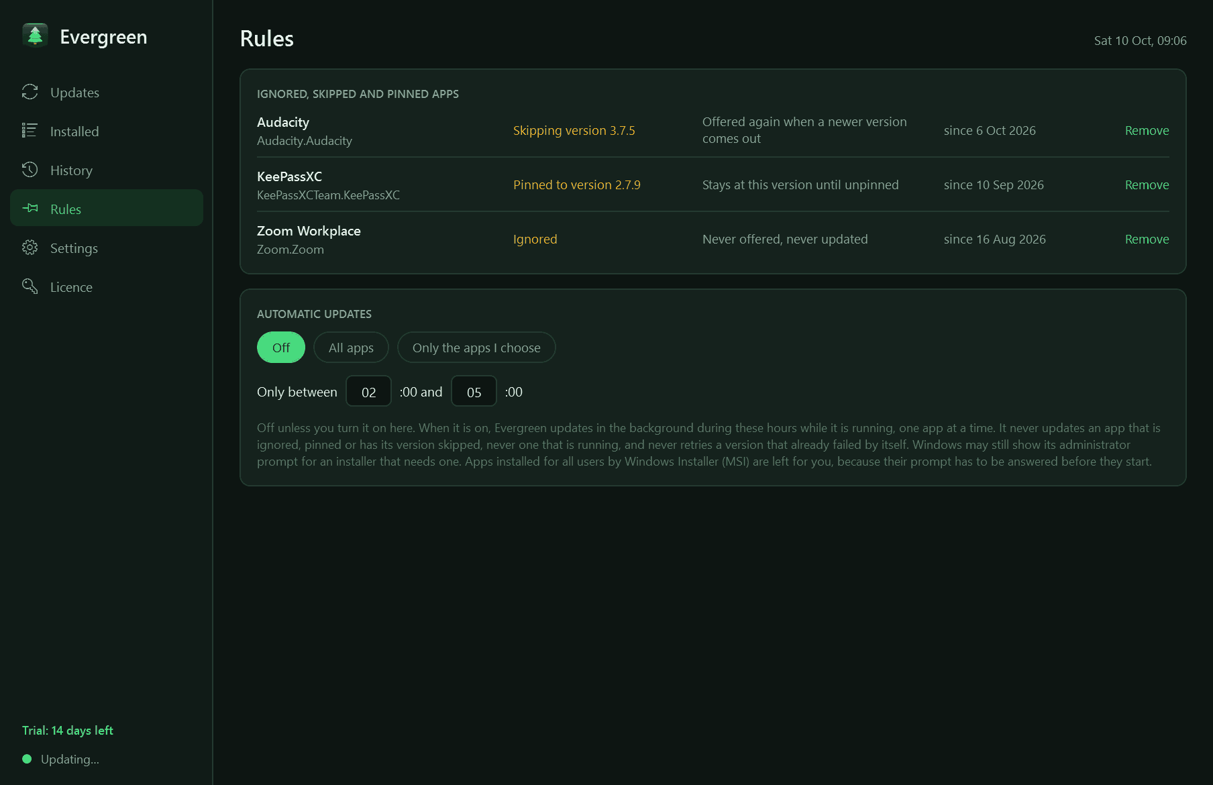Click the Ignored status for Zoom
The height and width of the screenshot is (785, 1213).
535,239
